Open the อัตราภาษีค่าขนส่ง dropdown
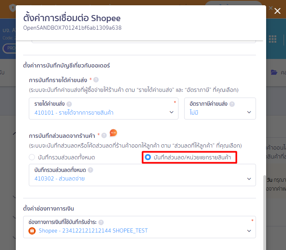 point(220,109)
